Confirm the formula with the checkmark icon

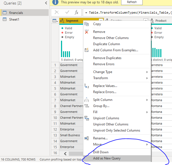[67, 12]
